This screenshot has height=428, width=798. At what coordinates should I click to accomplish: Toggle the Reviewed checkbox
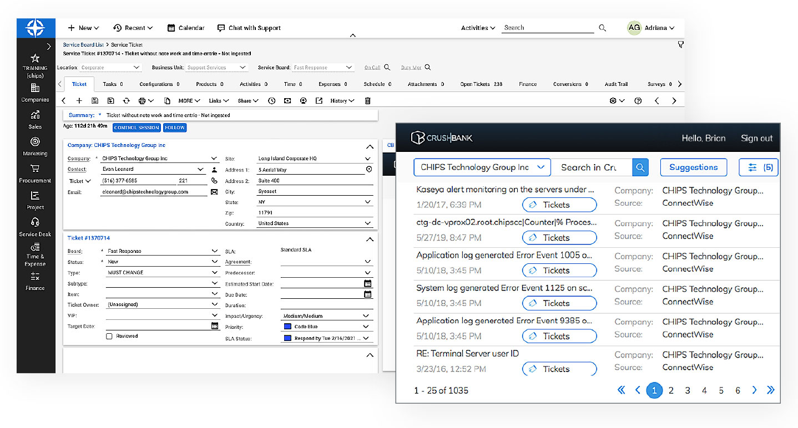pyautogui.click(x=109, y=336)
